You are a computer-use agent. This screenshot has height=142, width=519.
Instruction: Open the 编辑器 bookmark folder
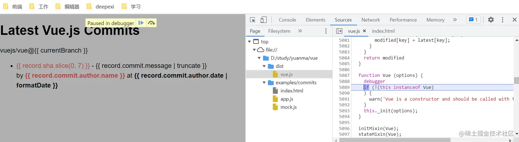tap(67, 7)
